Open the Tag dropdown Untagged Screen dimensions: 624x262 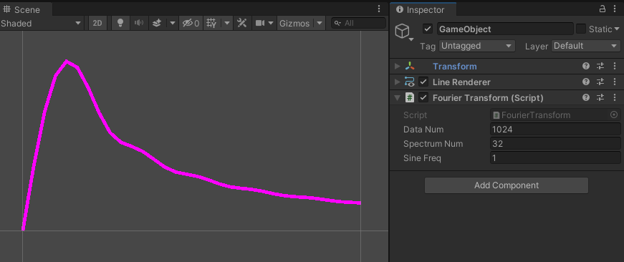476,46
